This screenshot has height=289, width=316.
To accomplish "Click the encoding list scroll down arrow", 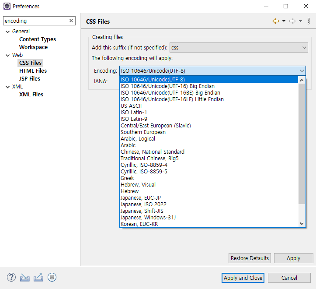I will tap(302, 224).
